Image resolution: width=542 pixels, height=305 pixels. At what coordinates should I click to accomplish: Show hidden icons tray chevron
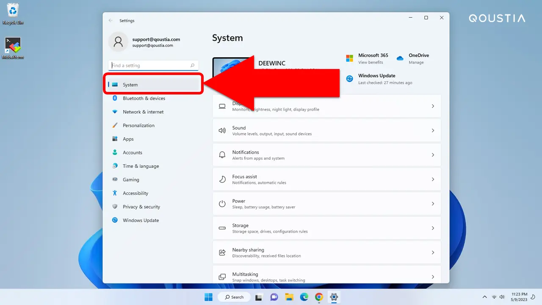point(485,297)
